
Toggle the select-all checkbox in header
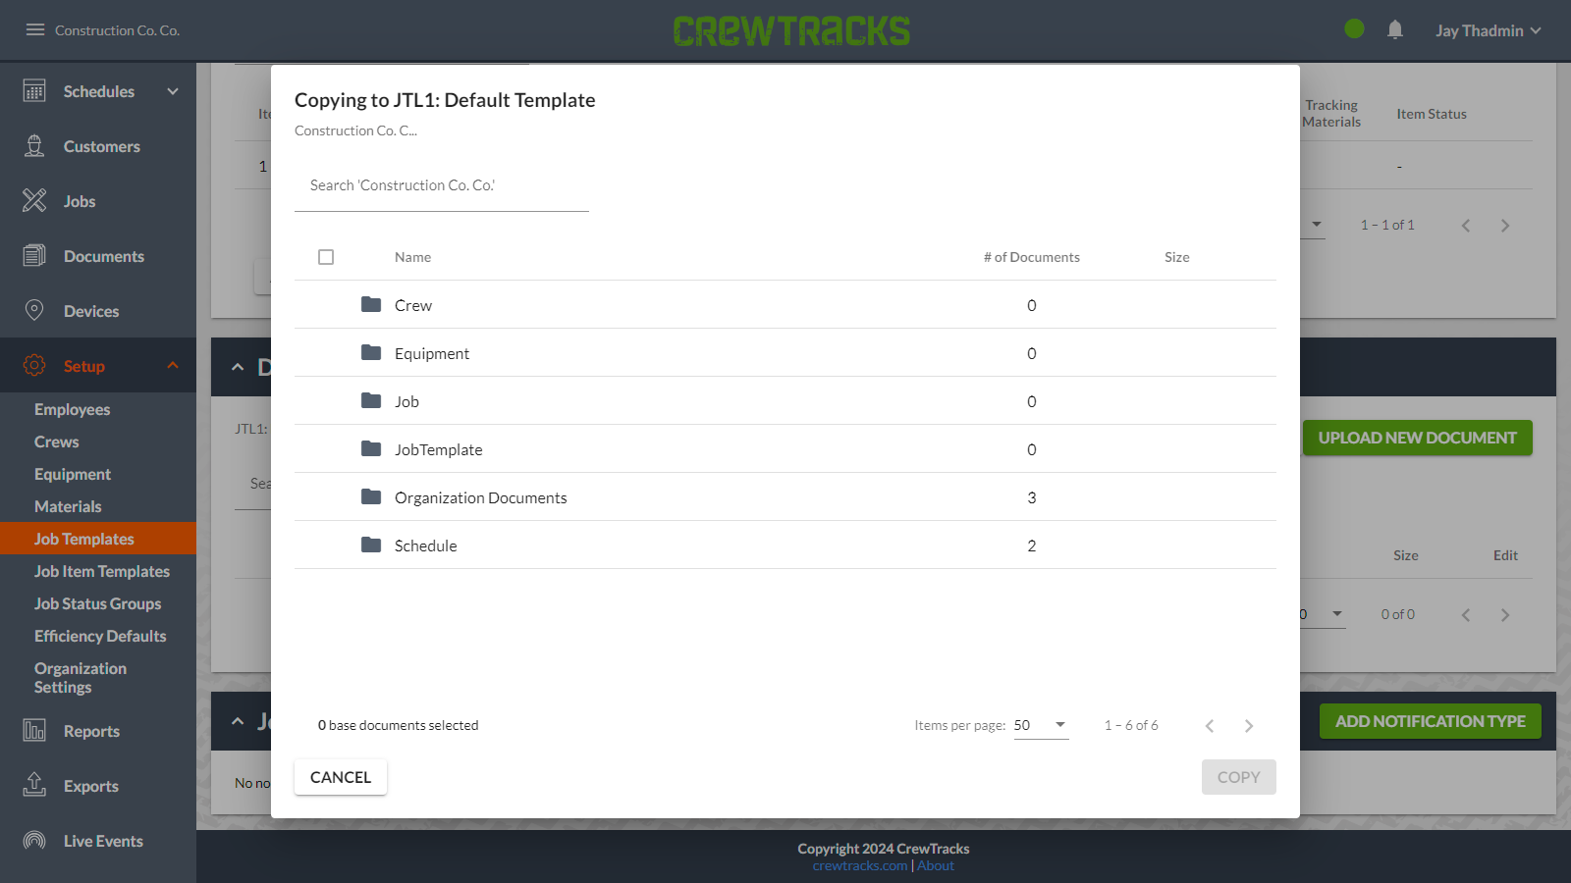(326, 257)
